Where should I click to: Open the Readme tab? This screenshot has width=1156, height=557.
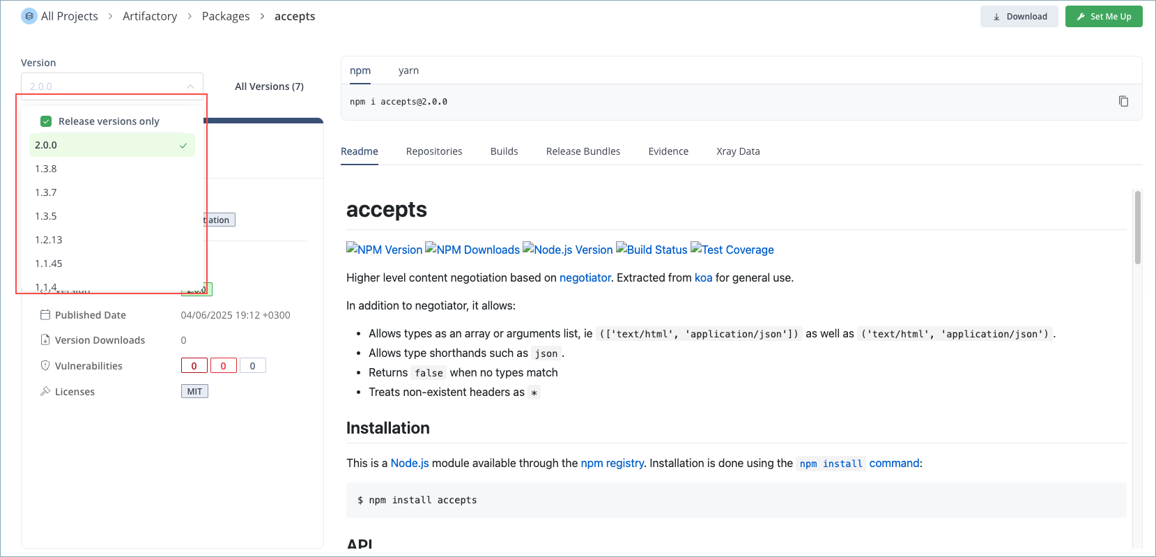[360, 151]
